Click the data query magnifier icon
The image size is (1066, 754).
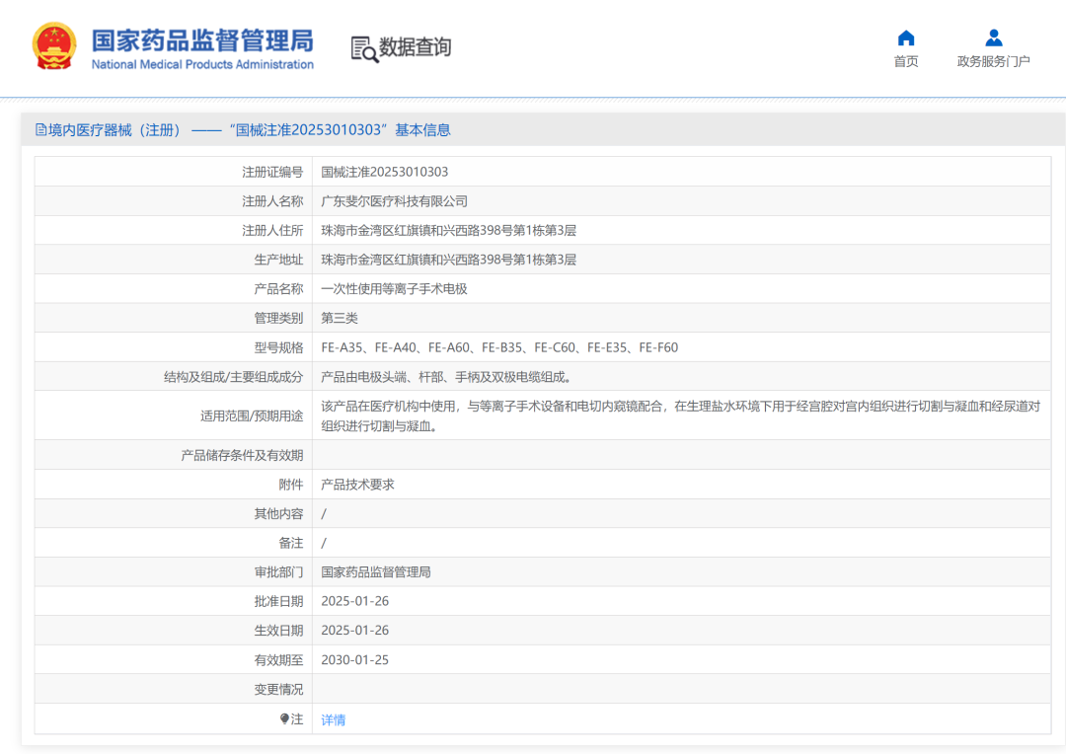pos(364,49)
